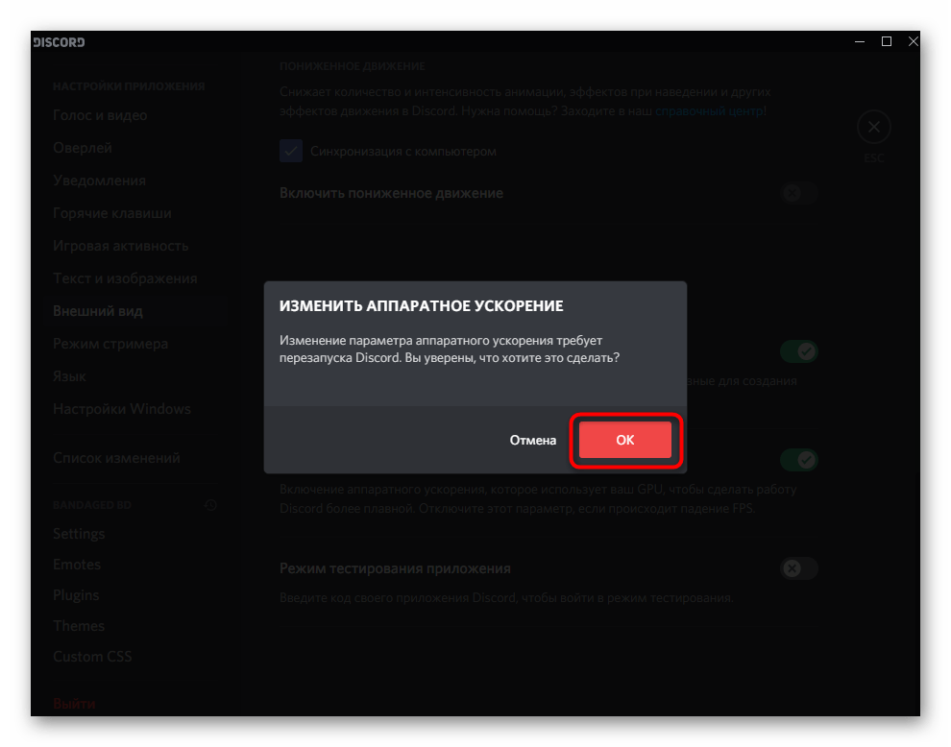This screenshot has height=747, width=951.
Task: Open the справочный центр link
Action: click(709, 111)
